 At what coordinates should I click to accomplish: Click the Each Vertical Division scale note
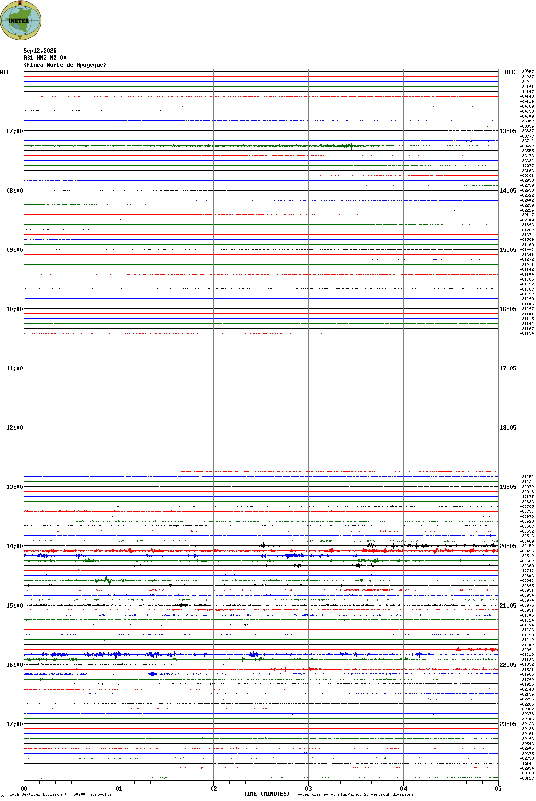[x=60, y=794]
